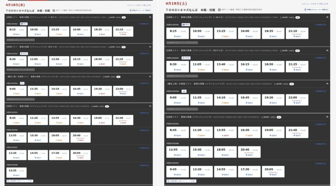
Task: Select the 14:10 SCREEN4 showing on April 19
Action: (225, 100)
